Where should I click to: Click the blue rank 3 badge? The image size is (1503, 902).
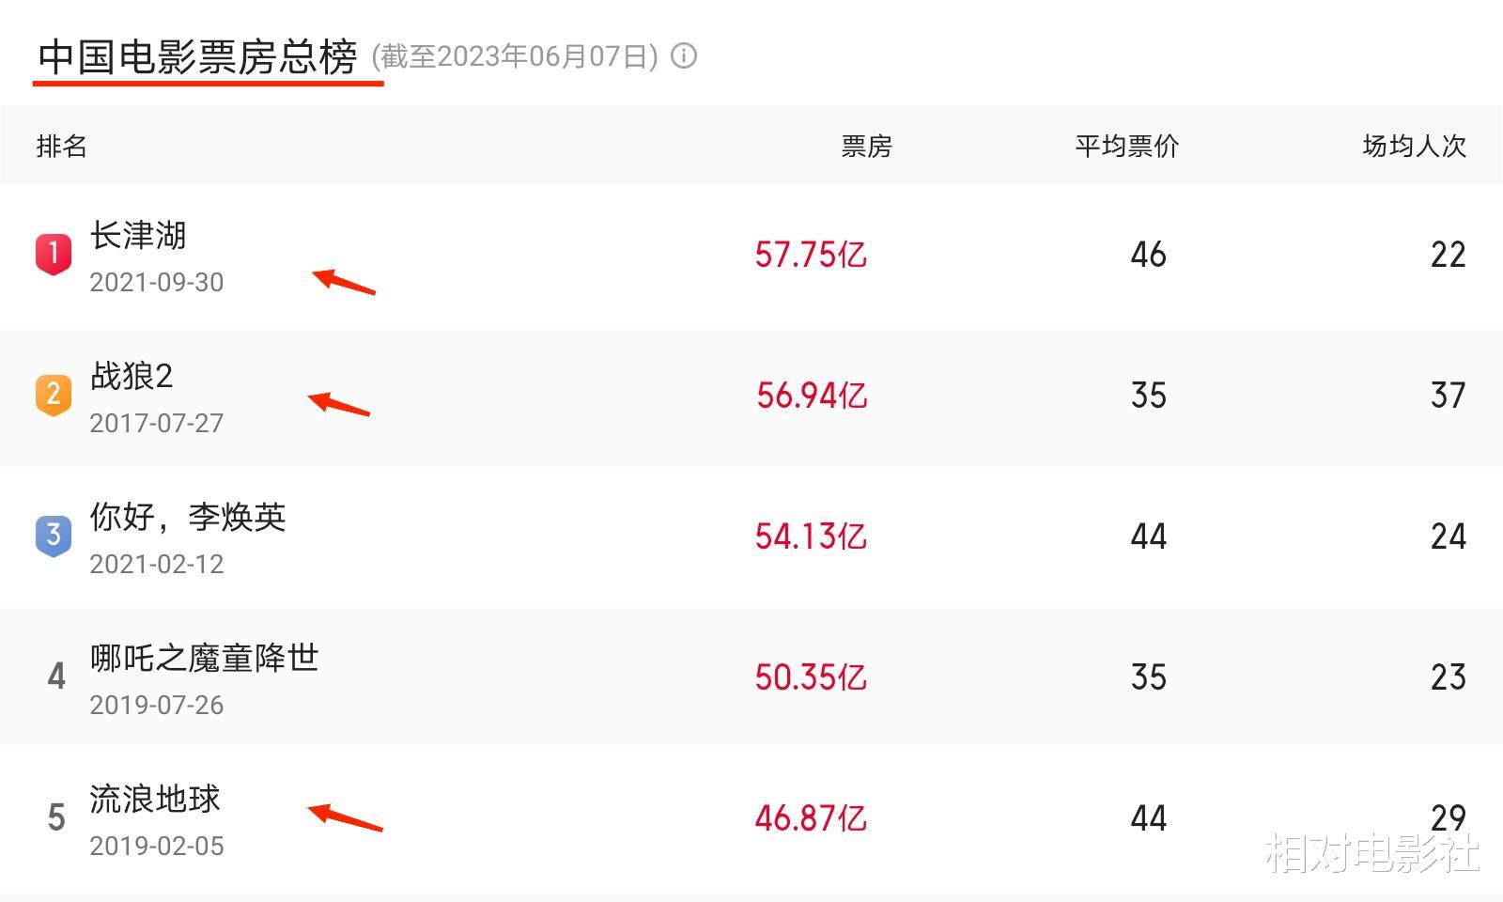(54, 536)
